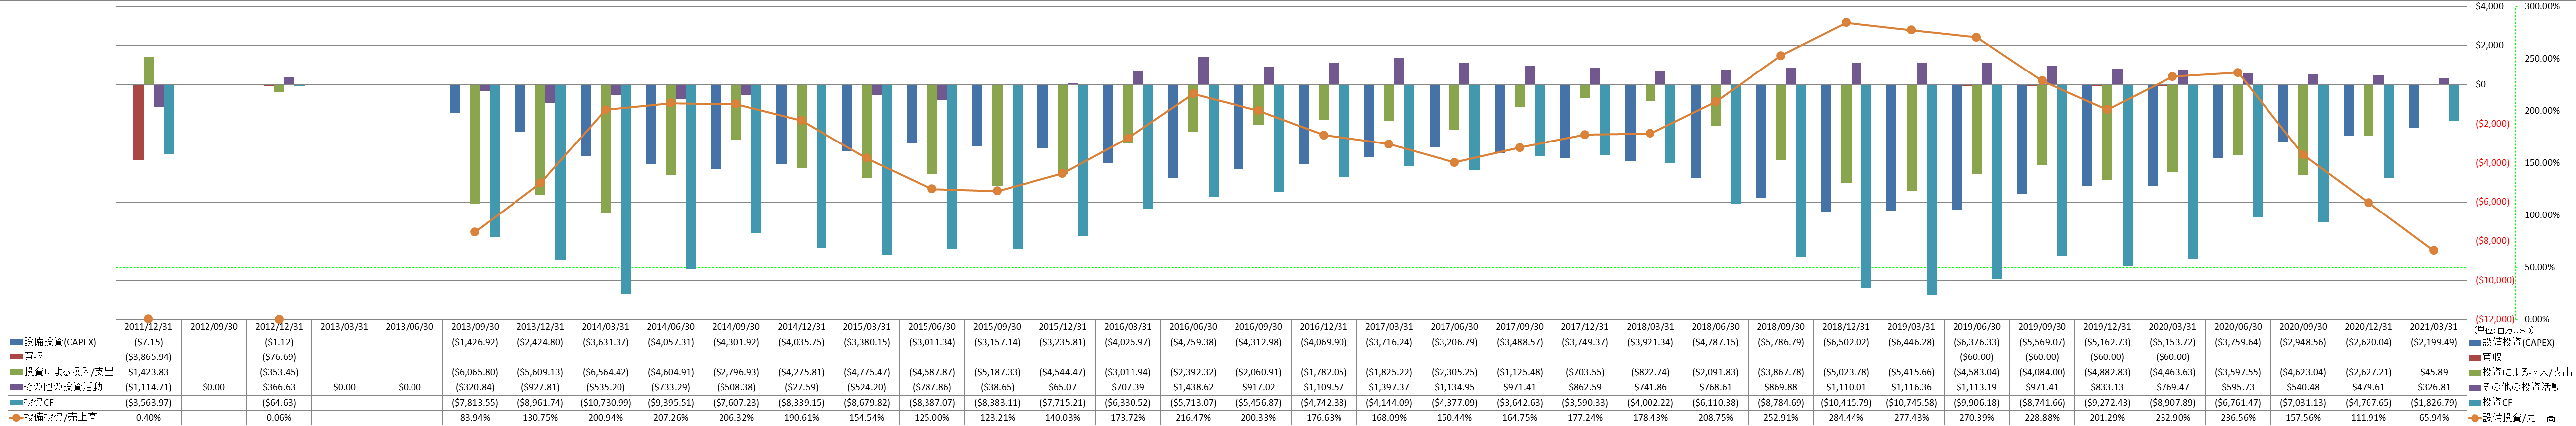Click the (単位:百万USD) unit note

tap(2504, 329)
